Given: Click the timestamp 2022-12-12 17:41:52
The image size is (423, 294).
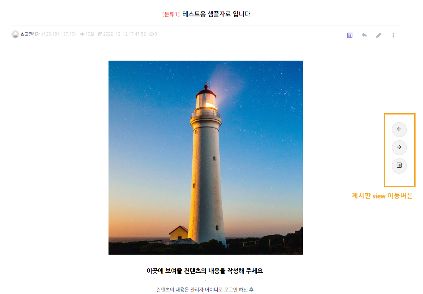Looking at the screenshot, I should click(x=124, y=34).
